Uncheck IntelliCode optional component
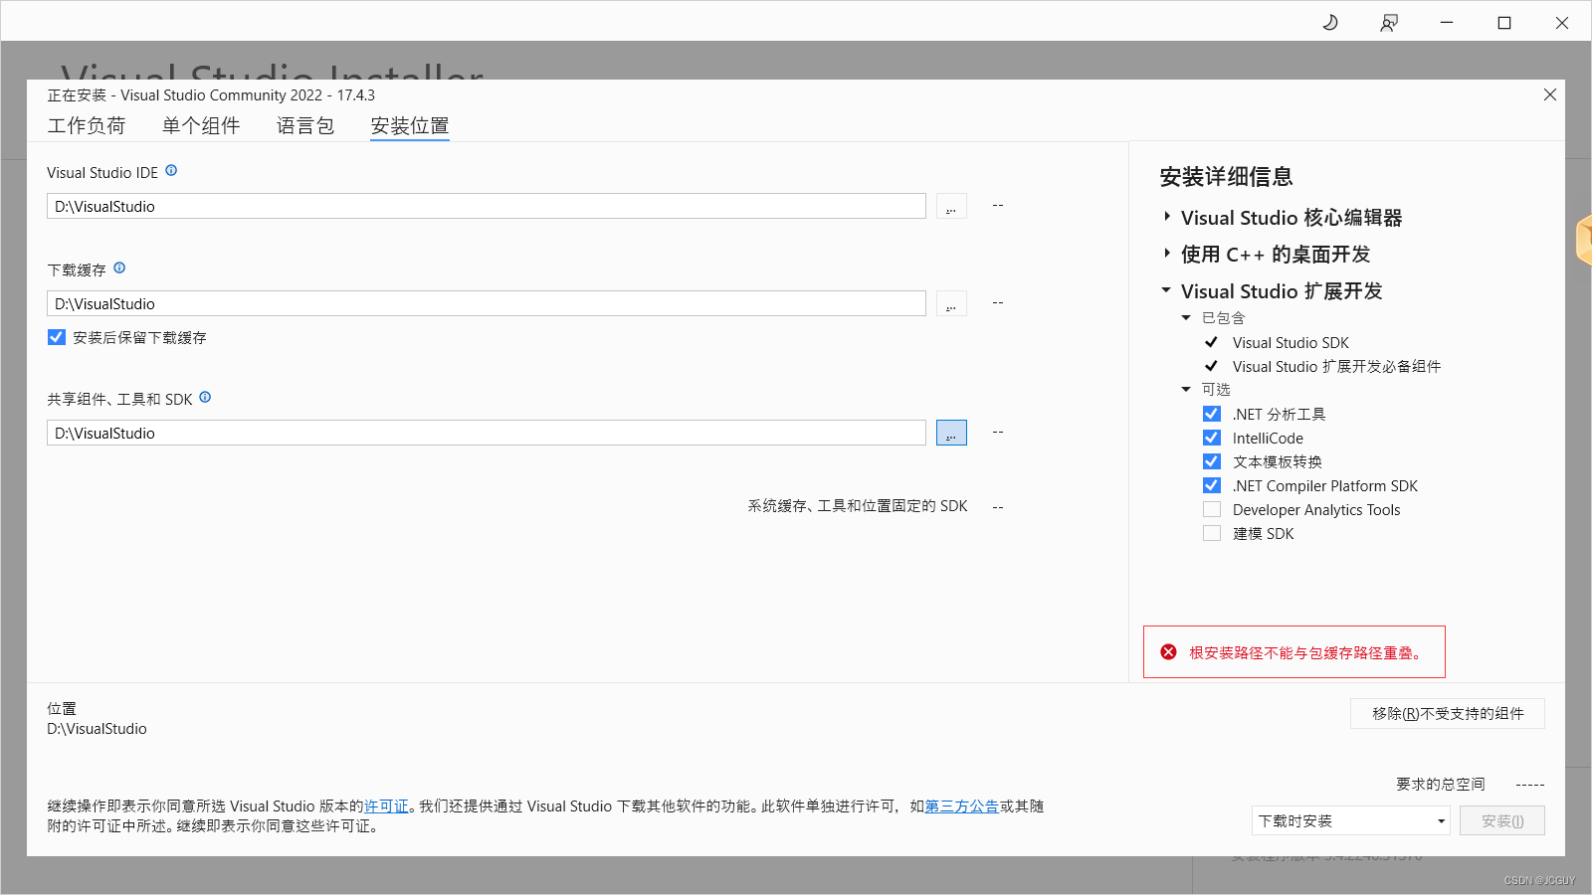This screenshot has height=895, width=1592. click(1212, 438)
